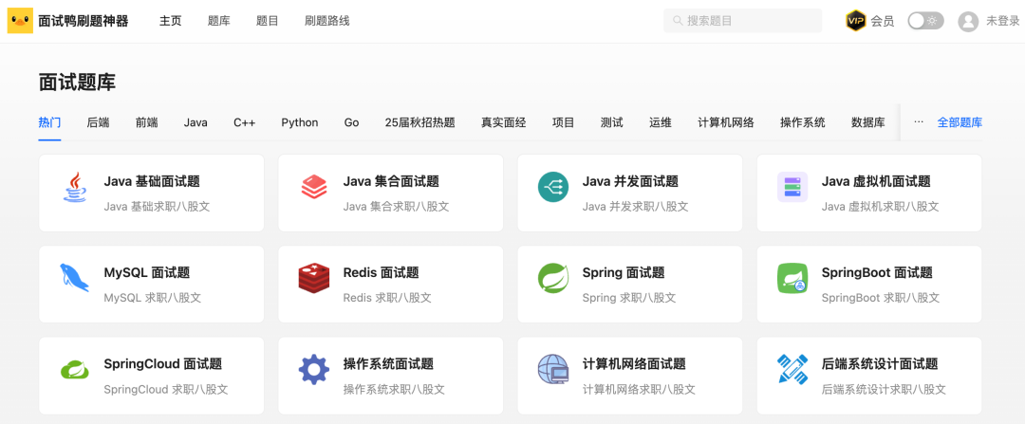Click the text 后端系统设计求职八股文
This screenshot has height=424, width=1025.
[884, 389]
